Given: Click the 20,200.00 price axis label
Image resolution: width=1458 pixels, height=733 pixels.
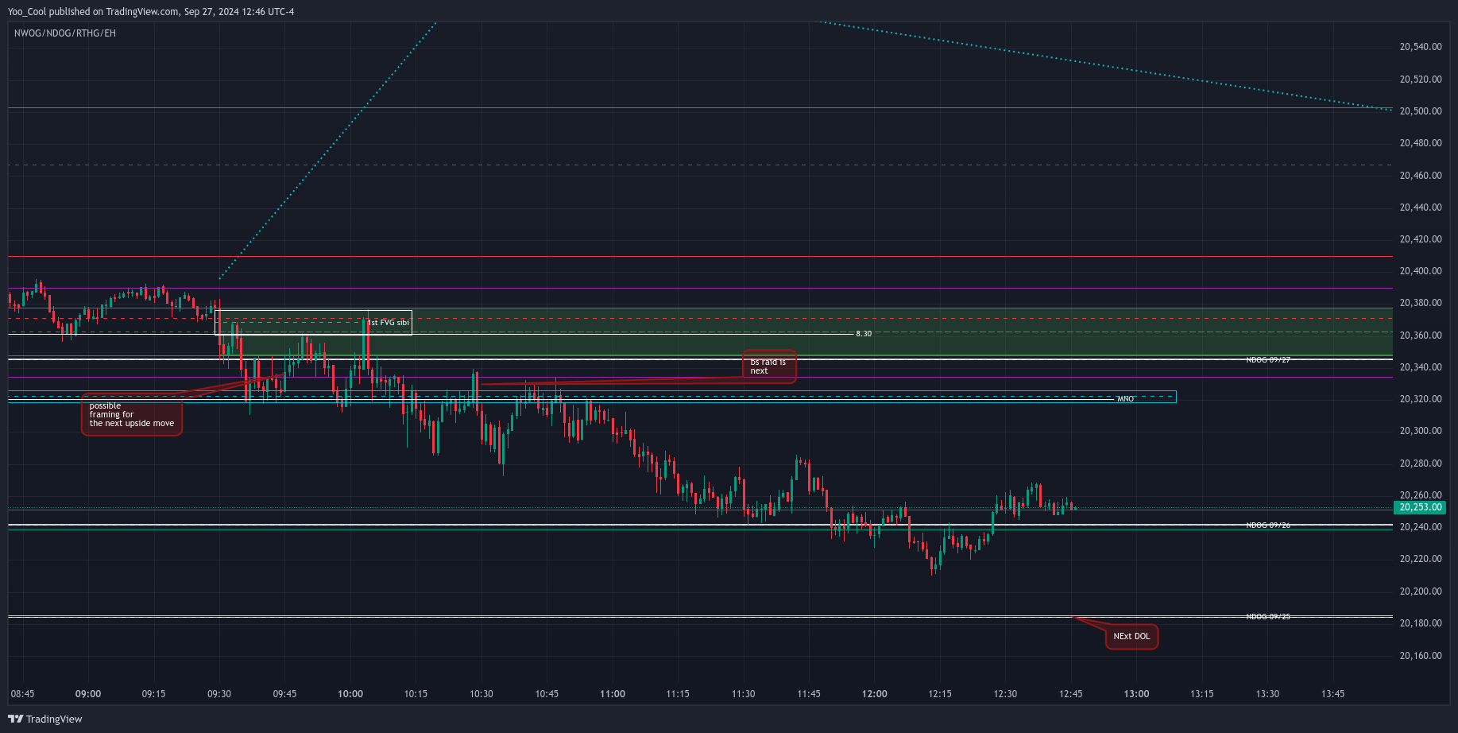Looking at the screenshot, I should click(x=1420, y=591).
